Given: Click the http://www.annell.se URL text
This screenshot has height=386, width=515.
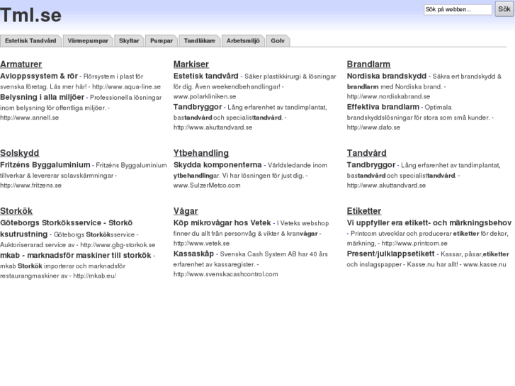Looking at the screenshot, I should pyautogui.click(x=29, y=118).
